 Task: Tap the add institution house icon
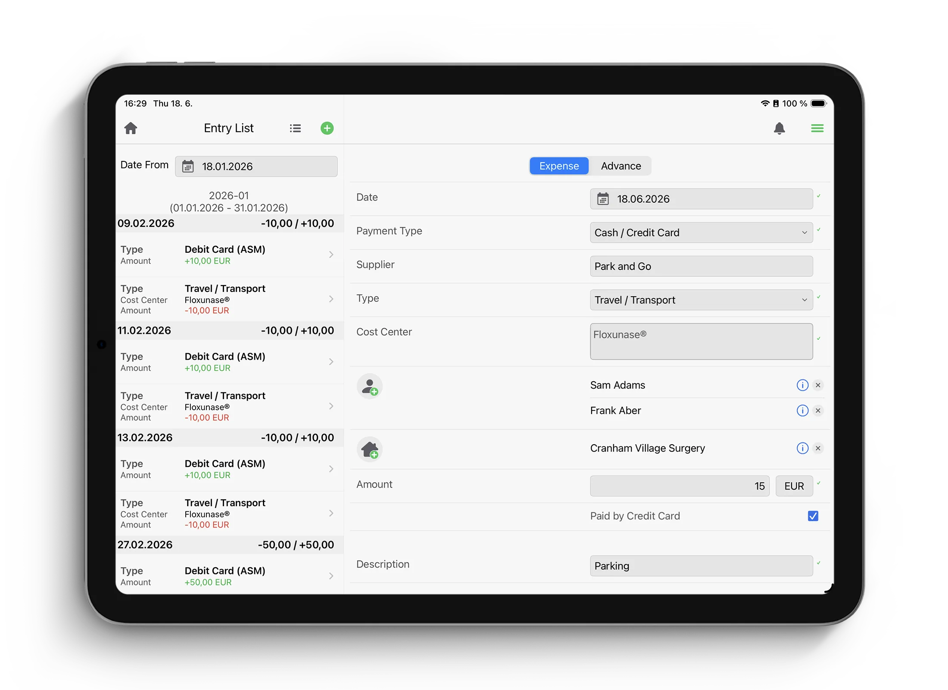coord(370,449)
